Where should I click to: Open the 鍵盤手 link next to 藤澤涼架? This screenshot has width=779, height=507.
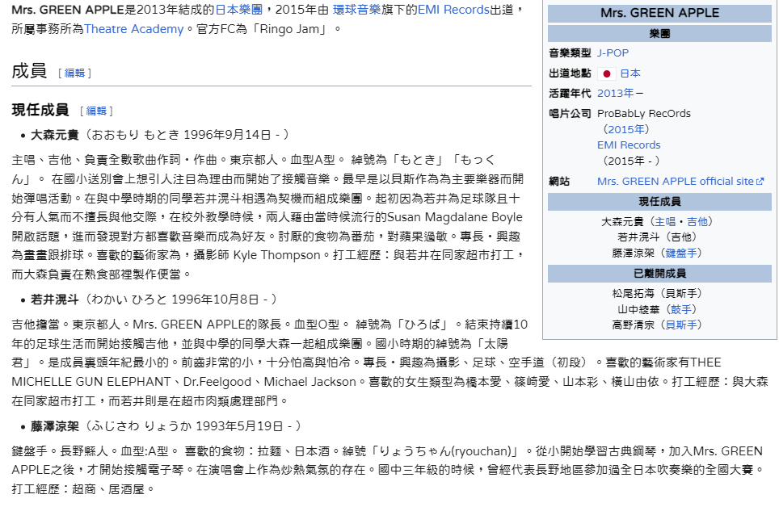(681, 253)
